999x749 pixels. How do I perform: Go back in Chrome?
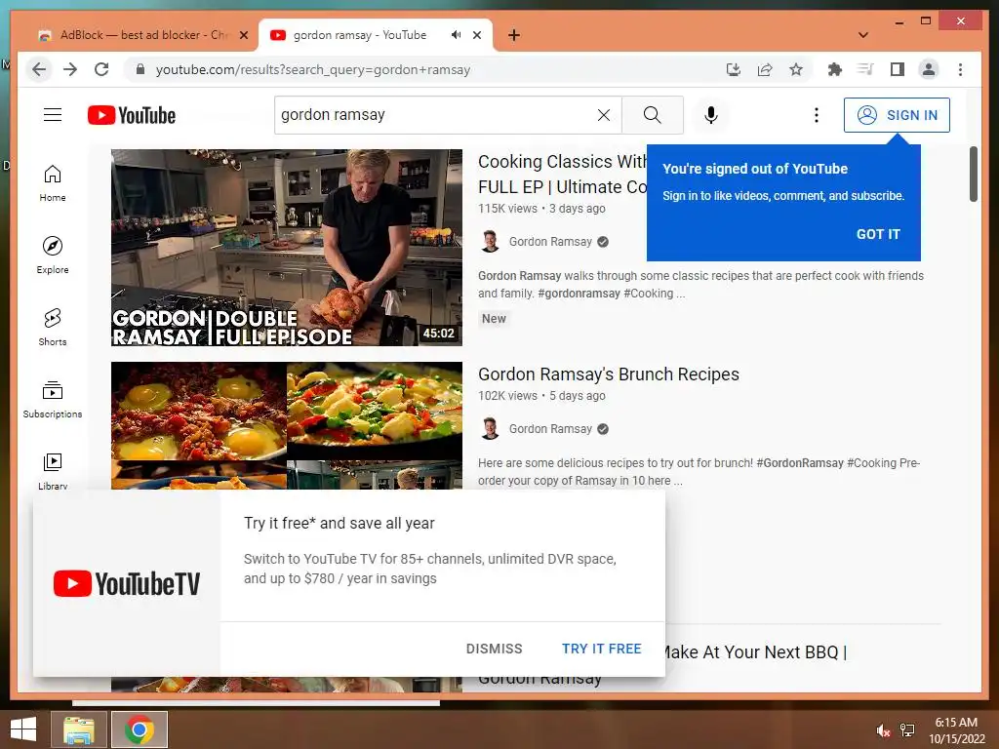pos(39,69)
